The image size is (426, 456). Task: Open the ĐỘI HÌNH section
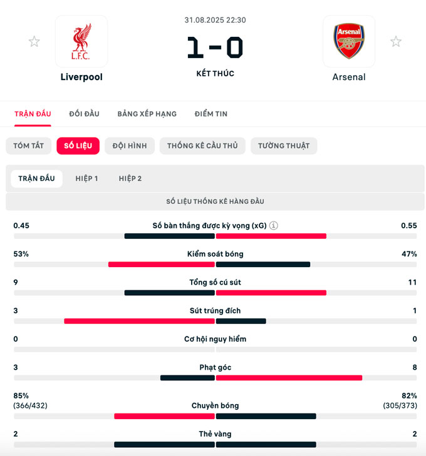[x=130, y=146]
